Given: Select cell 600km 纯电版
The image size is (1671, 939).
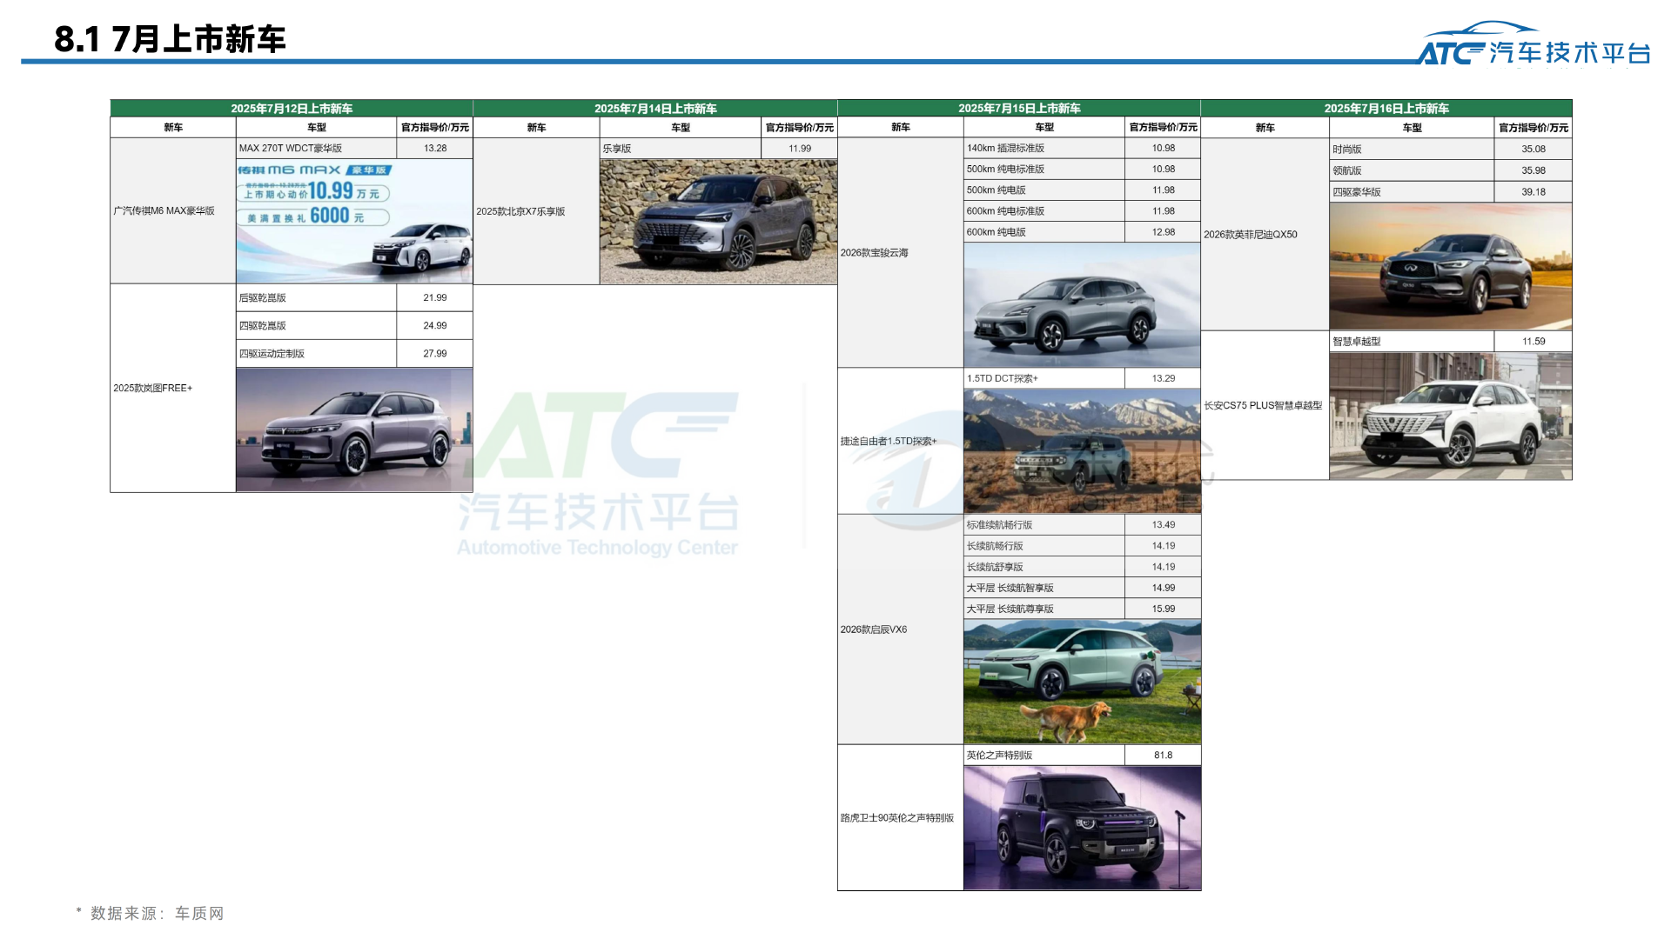Looking at the screenshot, I should coord(1044,232).
